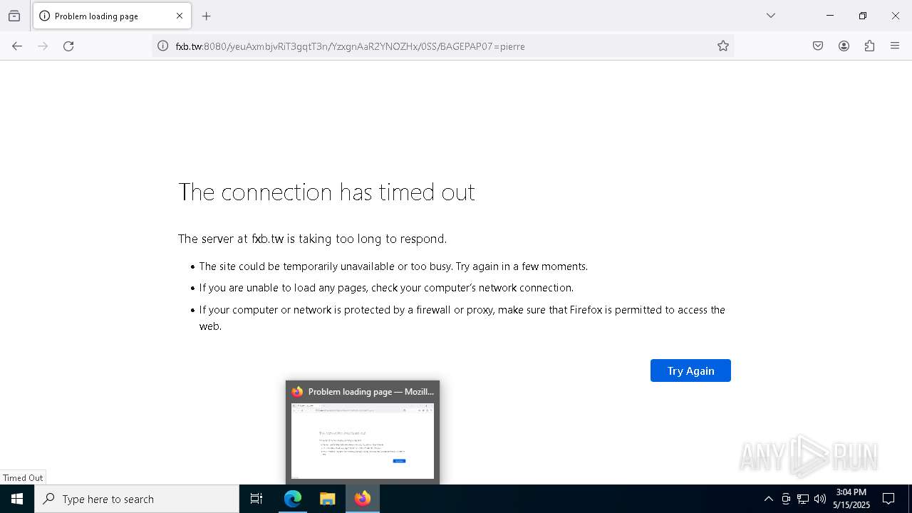912x513 pixels.
Task: Click the 'temporarily unavailable or too busy' bullet
Action: (x=393, y=266)
